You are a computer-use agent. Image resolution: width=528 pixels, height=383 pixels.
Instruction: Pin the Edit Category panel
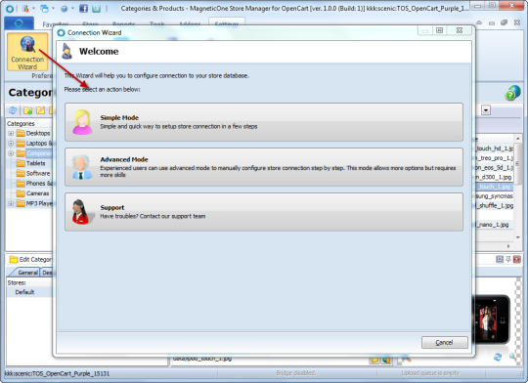coord(508,259)
